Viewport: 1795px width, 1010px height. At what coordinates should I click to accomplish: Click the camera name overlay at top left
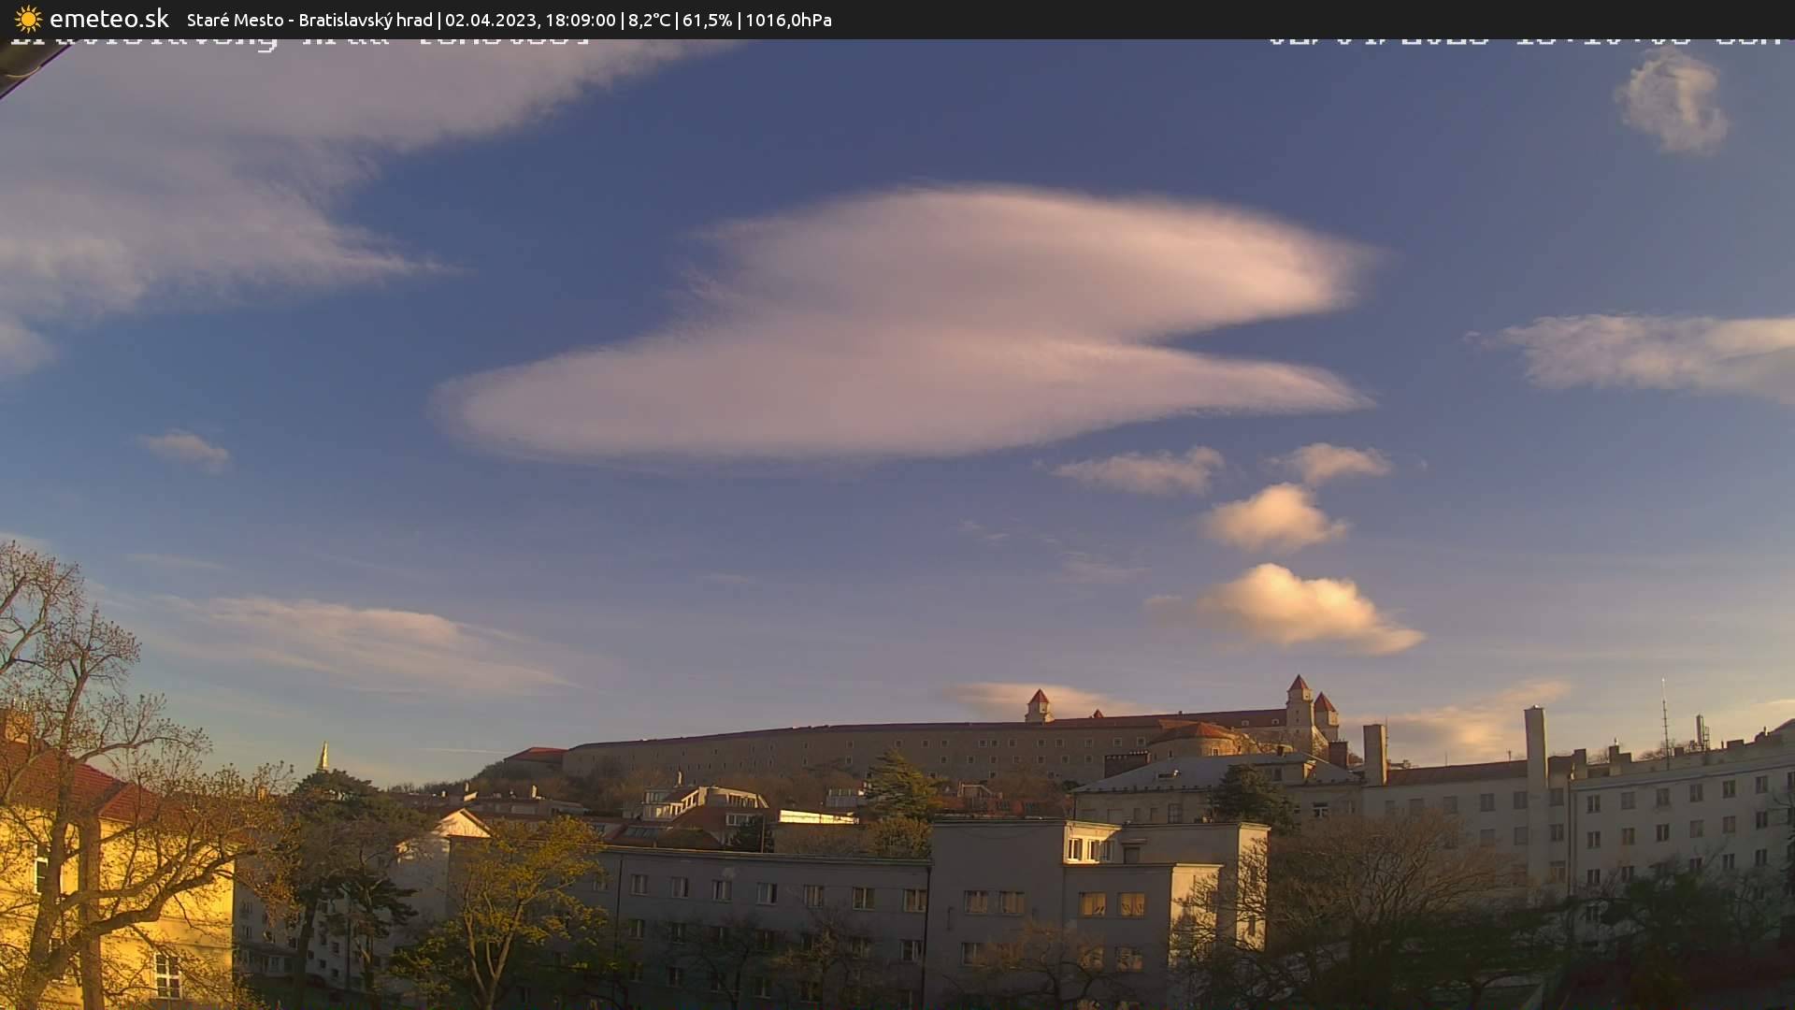299,41
